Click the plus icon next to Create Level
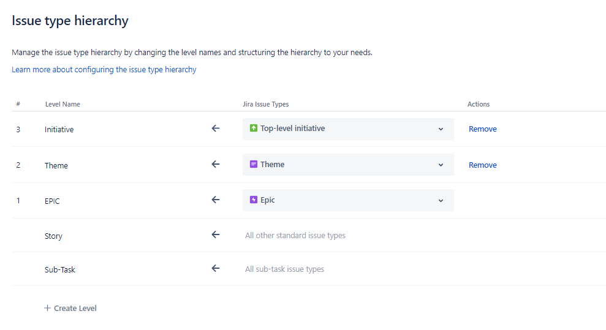 coord(47,308)
